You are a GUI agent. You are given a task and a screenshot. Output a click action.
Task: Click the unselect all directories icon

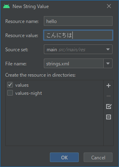pyautogui.click(x=108, y=117)
